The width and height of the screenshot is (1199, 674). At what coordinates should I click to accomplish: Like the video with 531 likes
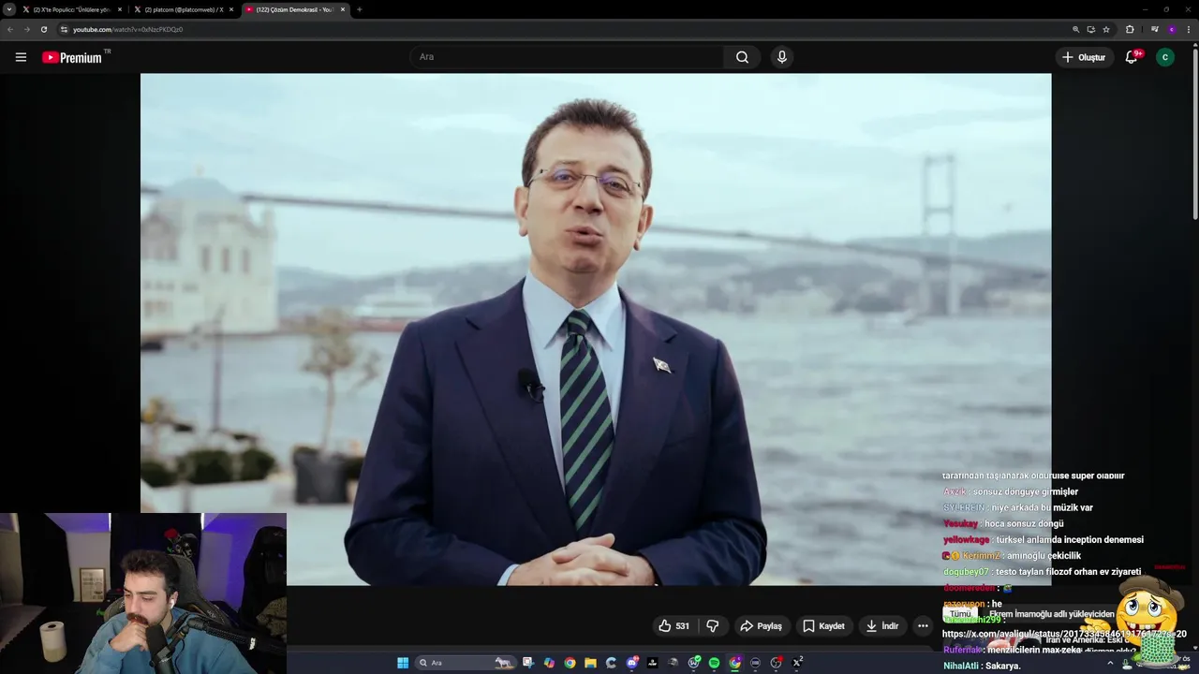point(674,626)
